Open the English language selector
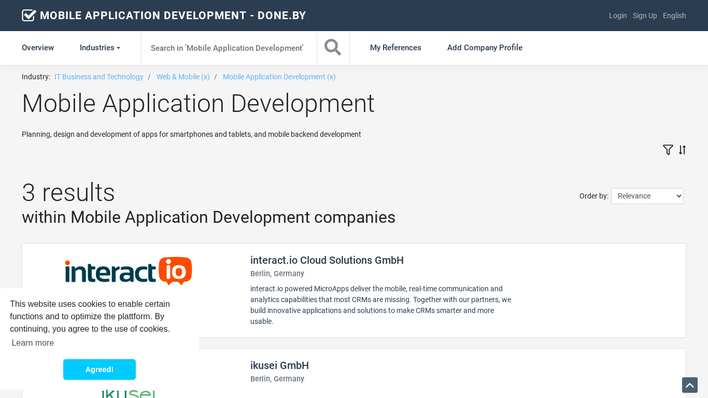The width and height of the screenshot is (708, 398). pos(674,16)
